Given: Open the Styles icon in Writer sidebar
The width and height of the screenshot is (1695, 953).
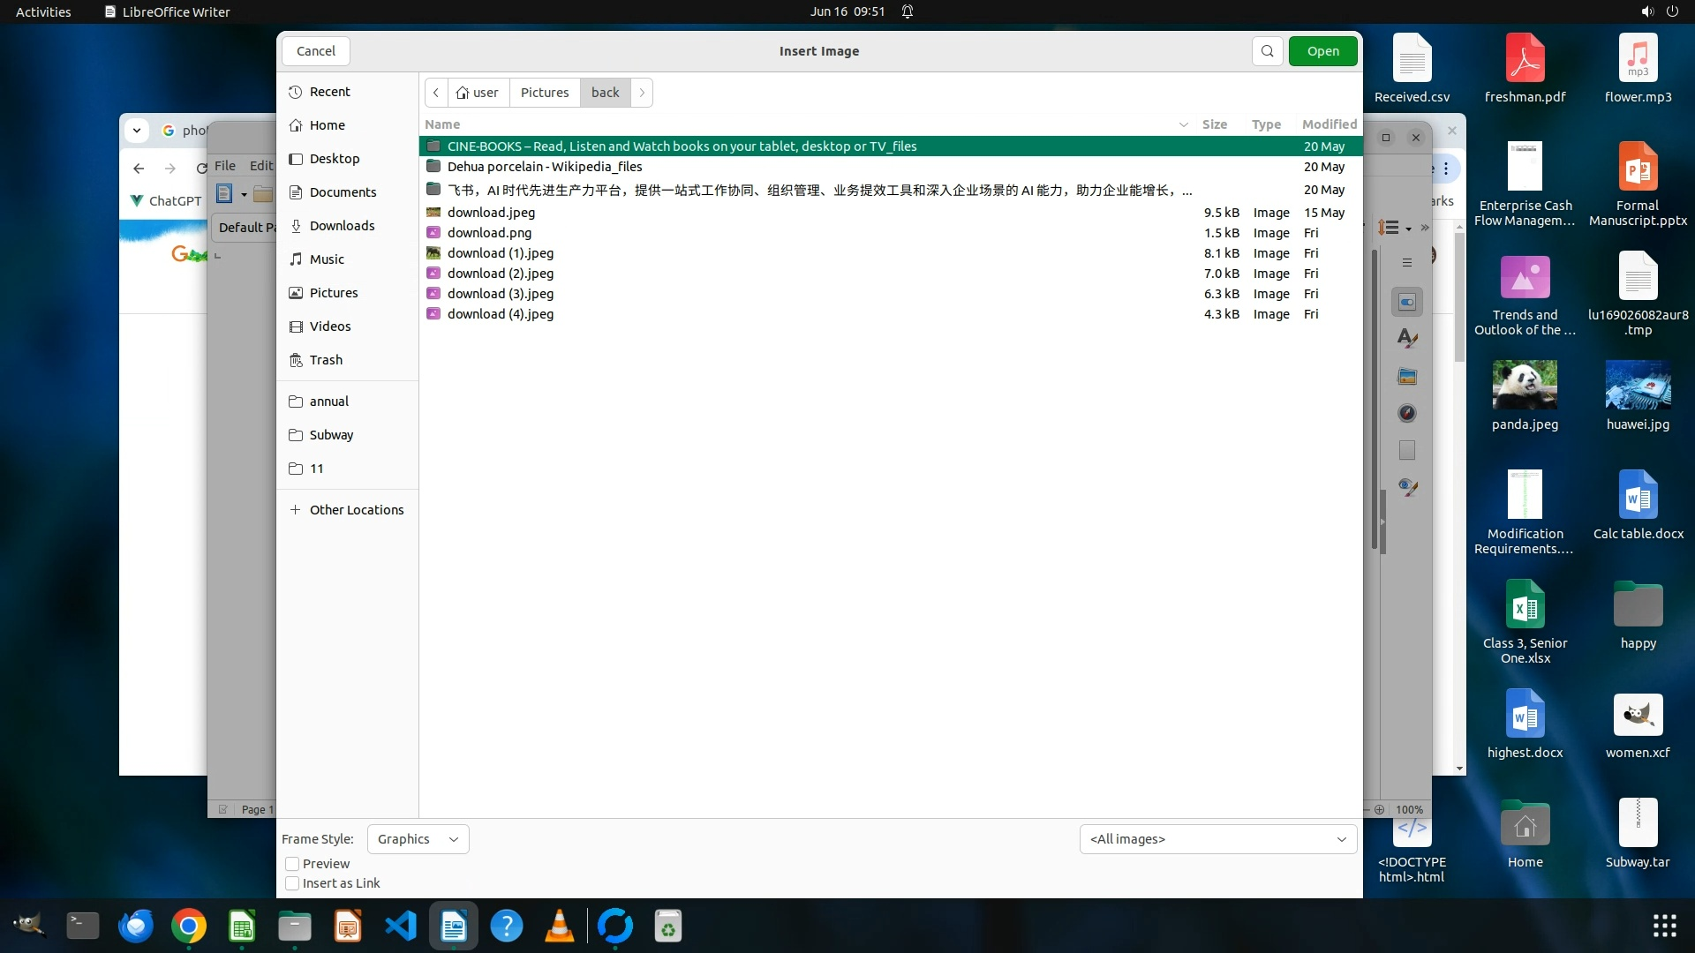Looking at the screenshot, I should pos(1407,339).
